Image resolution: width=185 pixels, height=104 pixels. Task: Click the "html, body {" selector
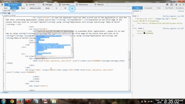[138, 28]
